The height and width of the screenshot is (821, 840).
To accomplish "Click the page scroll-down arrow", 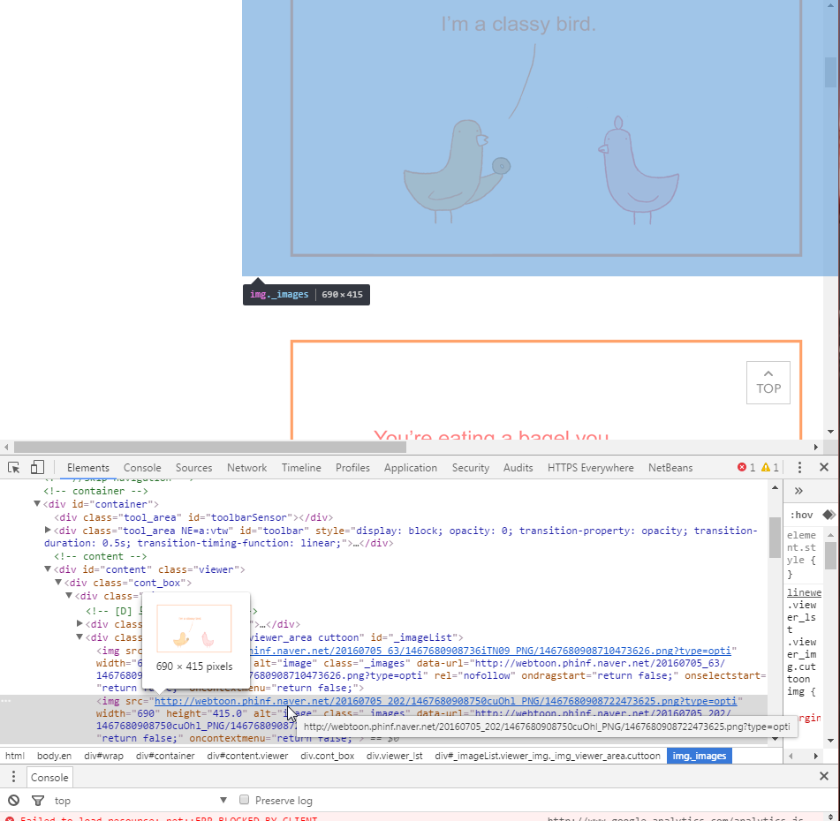I will (830, 431).
